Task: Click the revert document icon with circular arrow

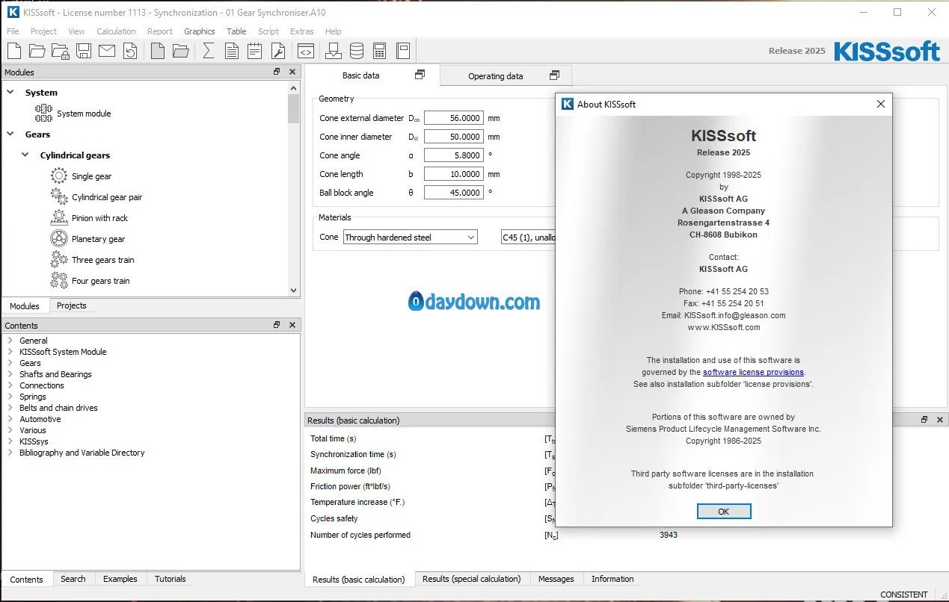Action: [130, 51]
